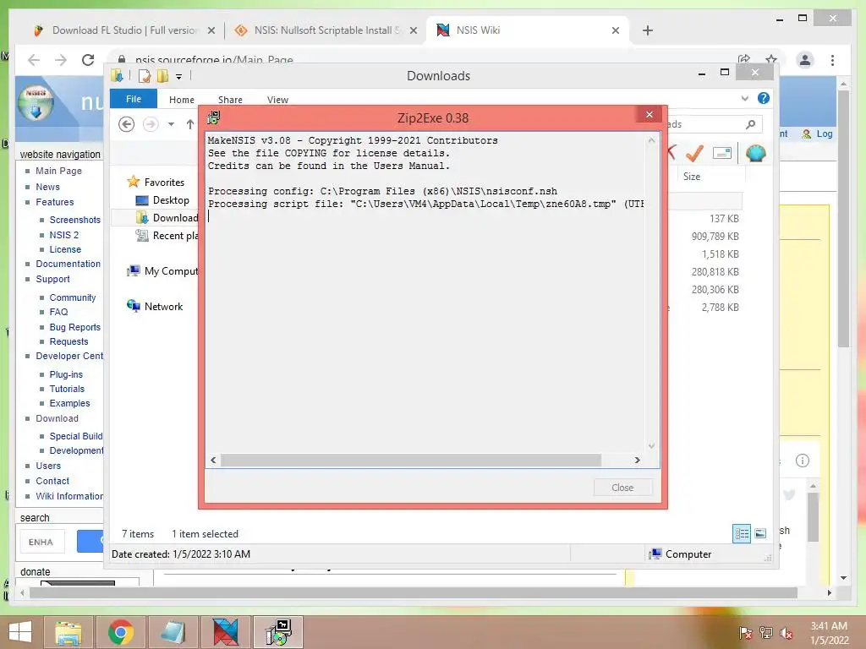This screenshot has width=866, height=649.
Task: Click Chrome share page icon
Action: coord(744,59)
